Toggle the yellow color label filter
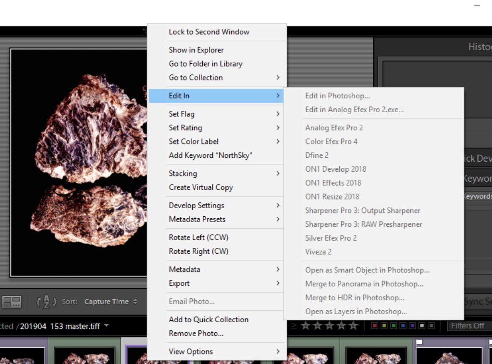This screenshot has height=364, width=492. click(384, 326)
